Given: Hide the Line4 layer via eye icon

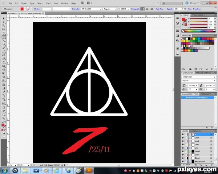Looking at the screenshot, I should point(182,138).
